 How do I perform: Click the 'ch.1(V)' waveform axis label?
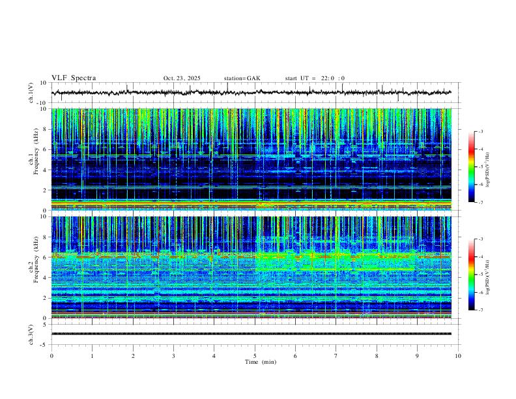31,93
